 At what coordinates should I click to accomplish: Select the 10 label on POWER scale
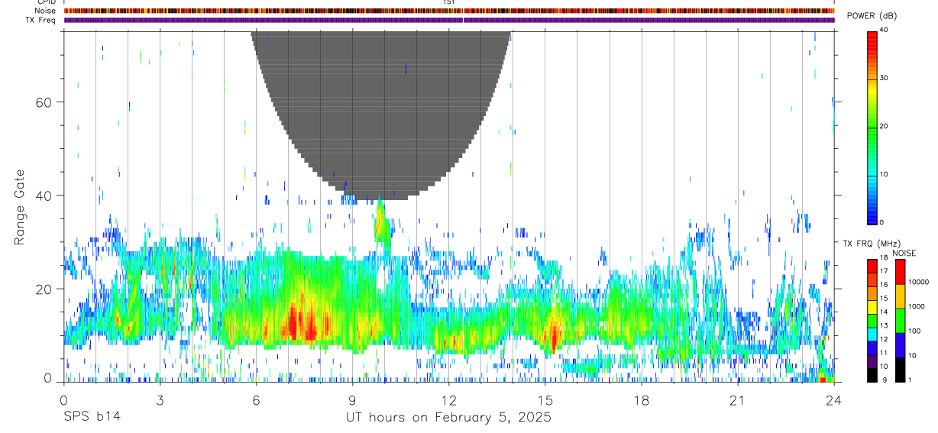click(x=884, y=174)
